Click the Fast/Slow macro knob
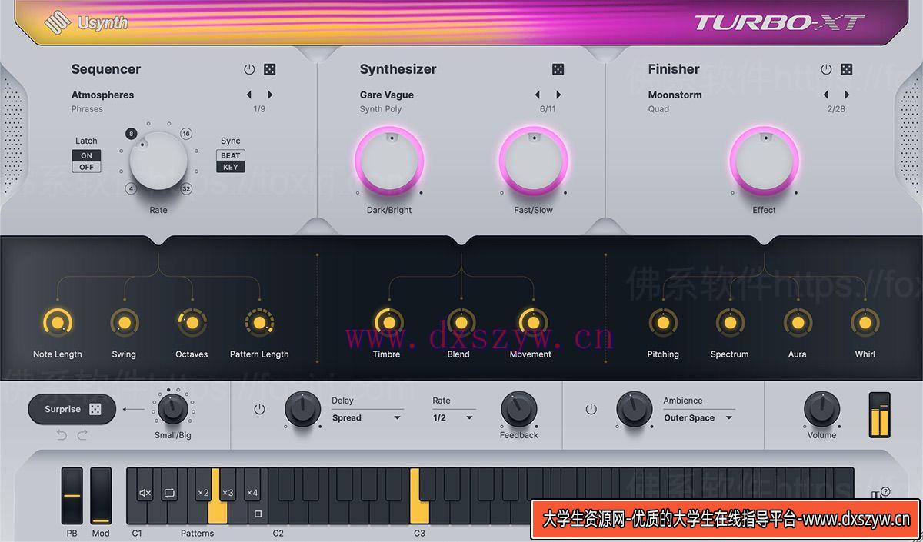 (x=533, y=161)
